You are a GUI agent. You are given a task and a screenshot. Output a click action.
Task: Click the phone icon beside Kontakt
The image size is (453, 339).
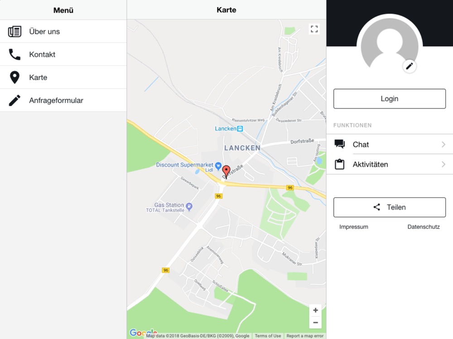14,54
